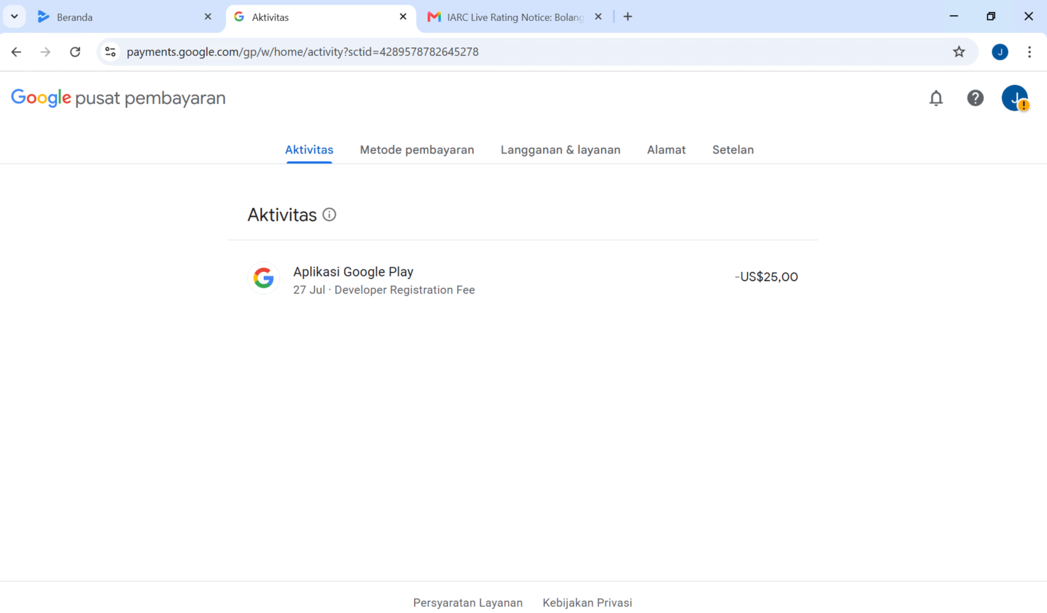Switch to the Beranda browser tab
The height and width of the screenshot is (613, 1047).
125,17
